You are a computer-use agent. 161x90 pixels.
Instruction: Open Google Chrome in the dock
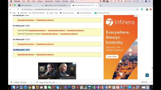coord(29,87)
